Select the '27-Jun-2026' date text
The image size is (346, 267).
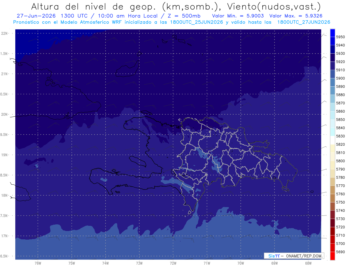[x=37, y=16]
